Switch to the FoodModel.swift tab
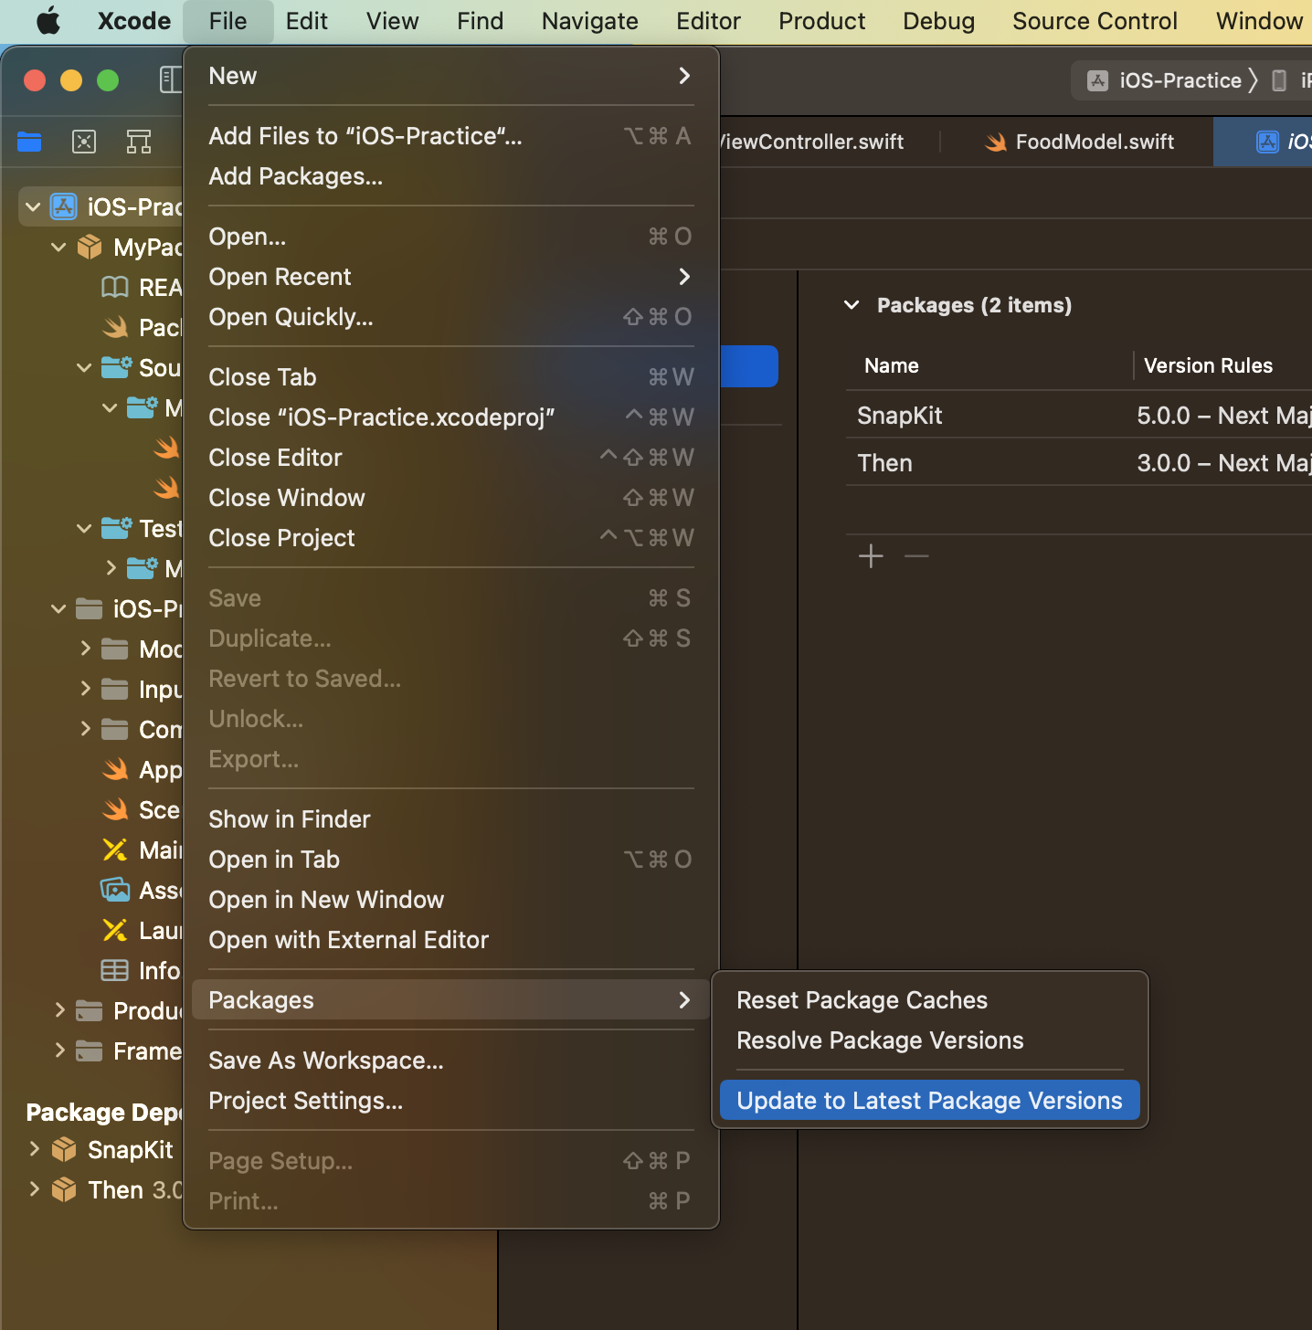The width and height of the screenshot is (1312, 1330). [1078, 142]
